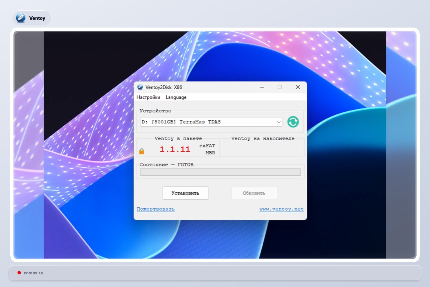The width and height of the screenshot is (430, 287).
Task: Click the Ventoy logo in top-left badge
Action: click(21, 18)
